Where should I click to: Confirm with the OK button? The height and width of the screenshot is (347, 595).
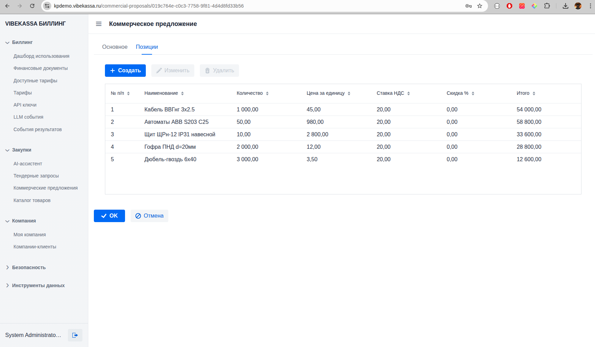[x=109, y=216]
